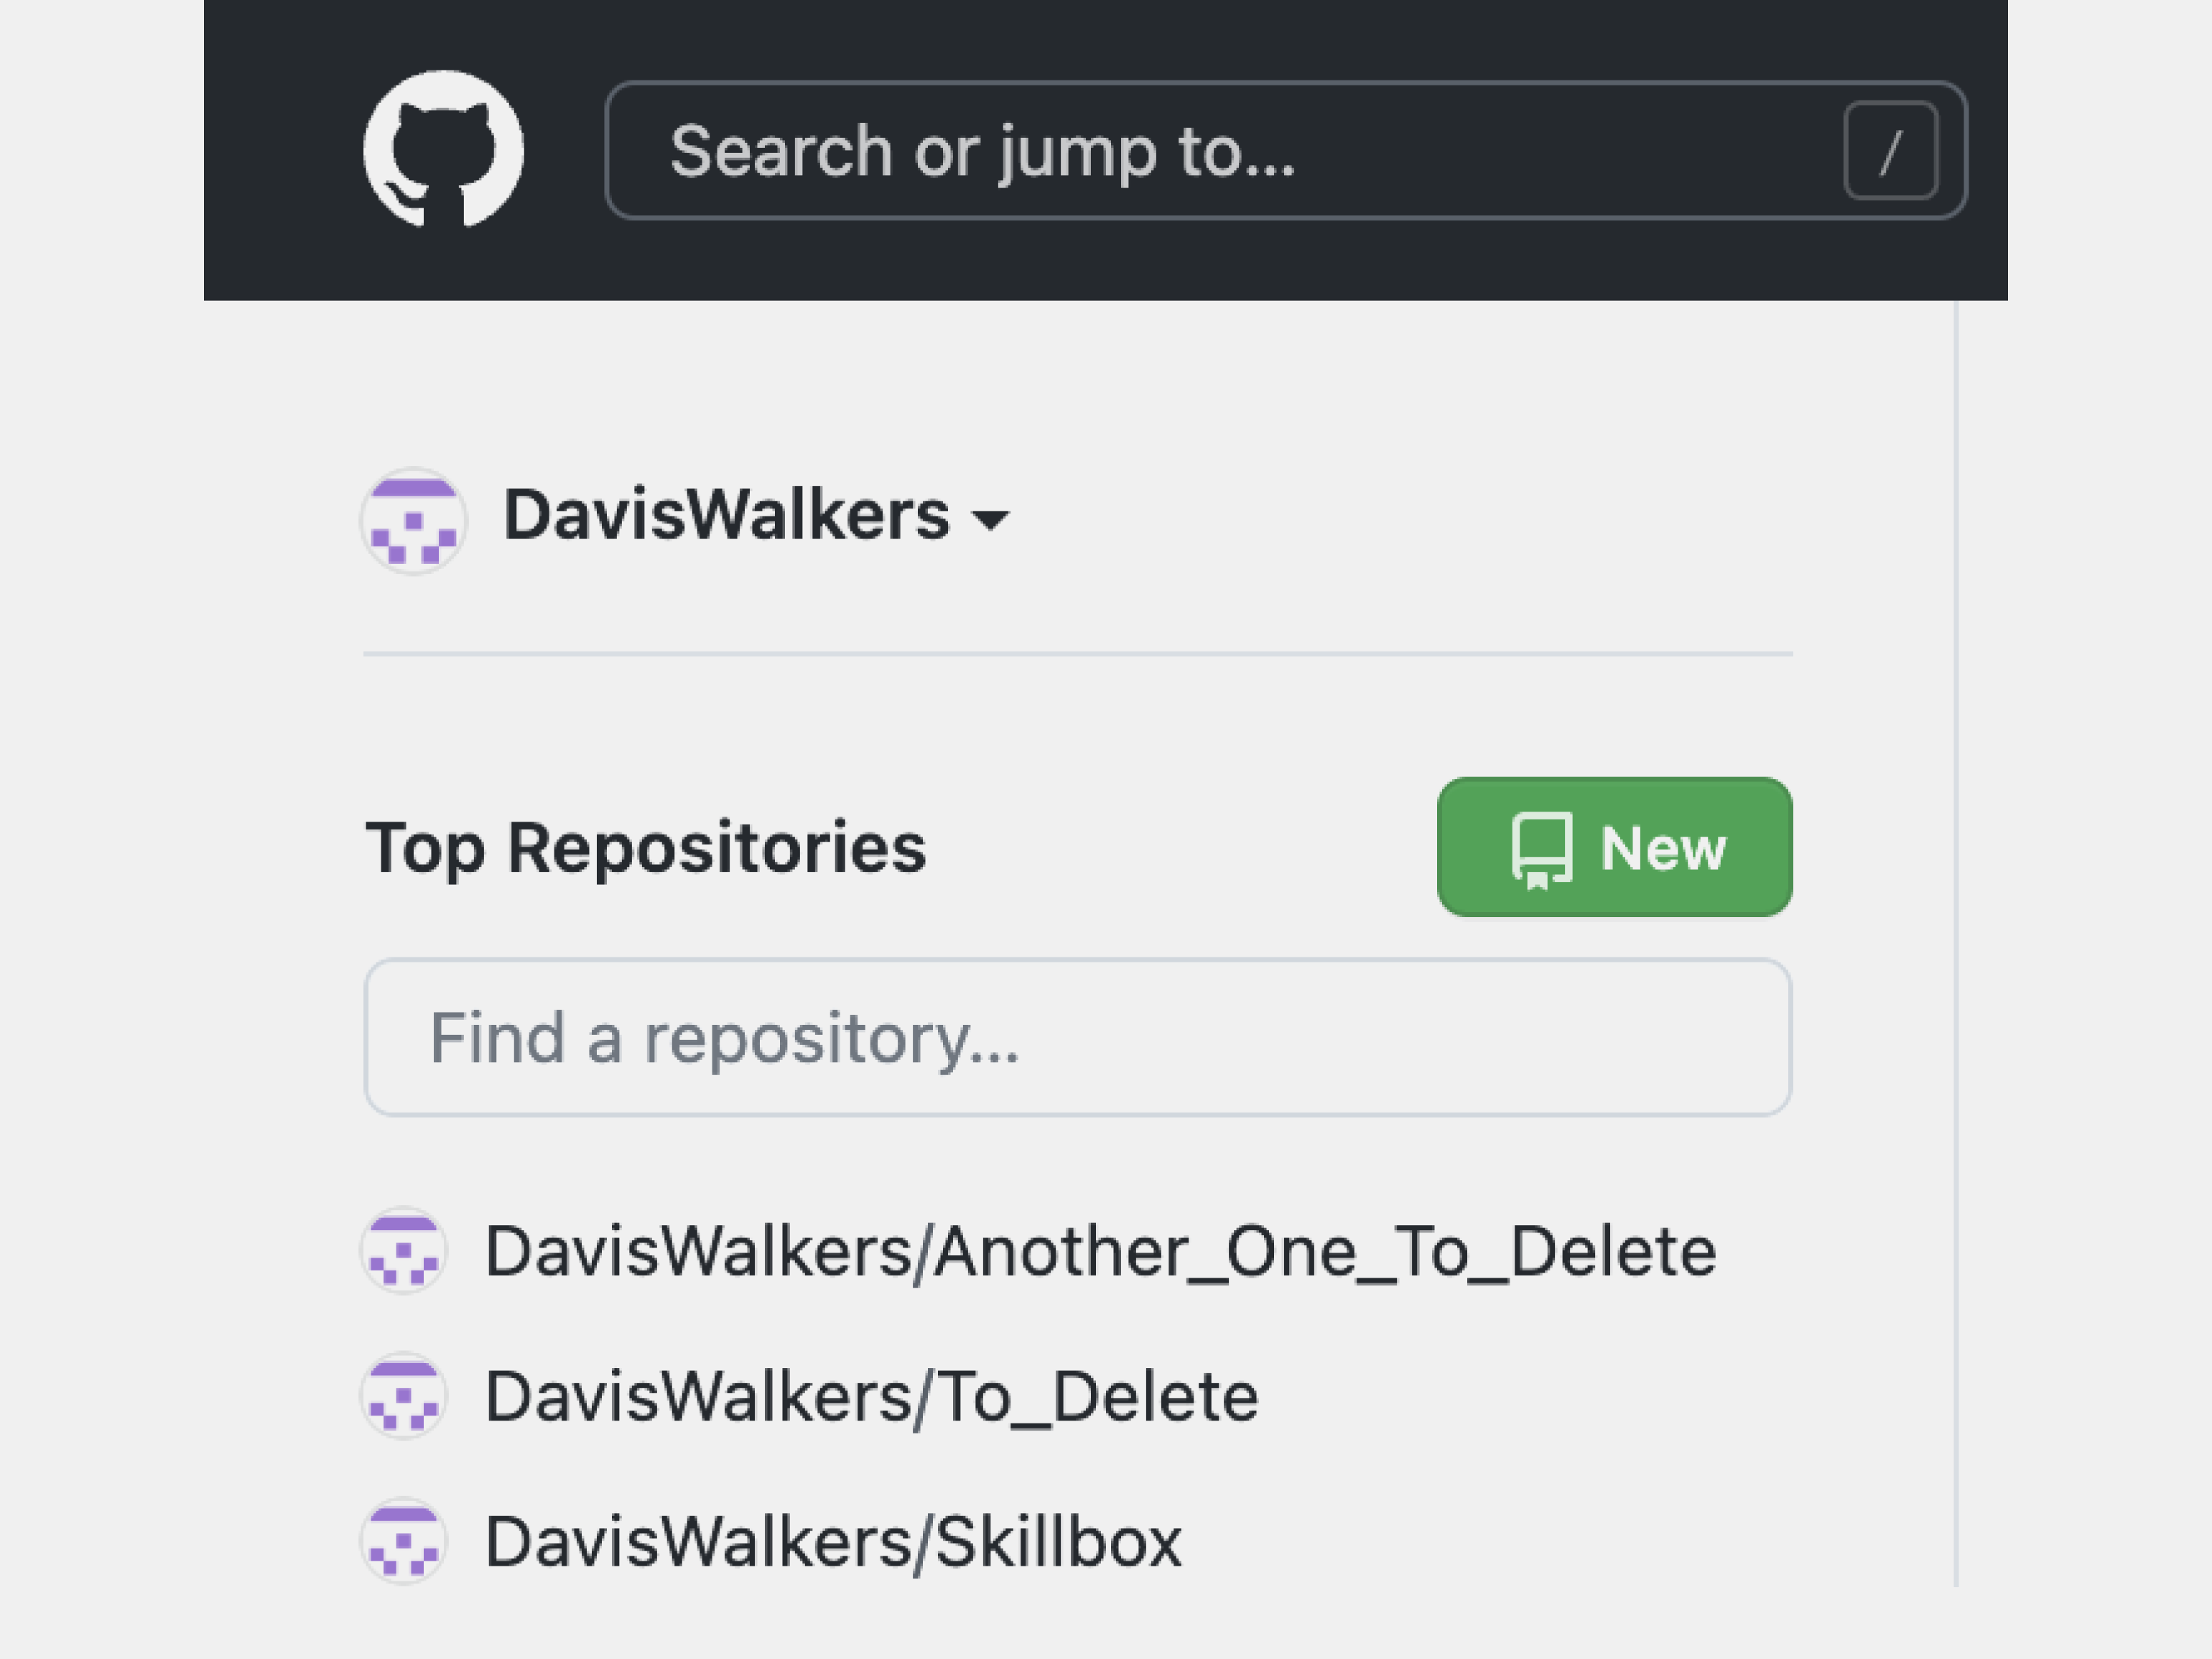
Task: Click the Skillbox repository avatar icon
Action: click(403, 1540)
